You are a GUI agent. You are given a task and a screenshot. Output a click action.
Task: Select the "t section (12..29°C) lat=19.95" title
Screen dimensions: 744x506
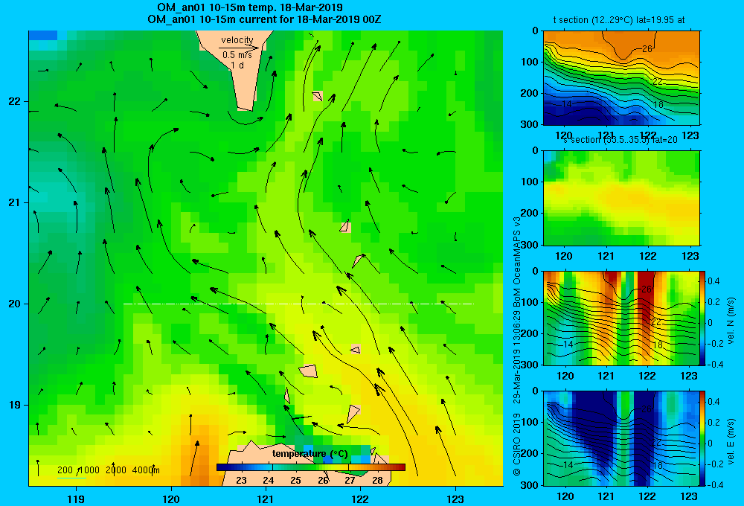click(x=613, y=20)
